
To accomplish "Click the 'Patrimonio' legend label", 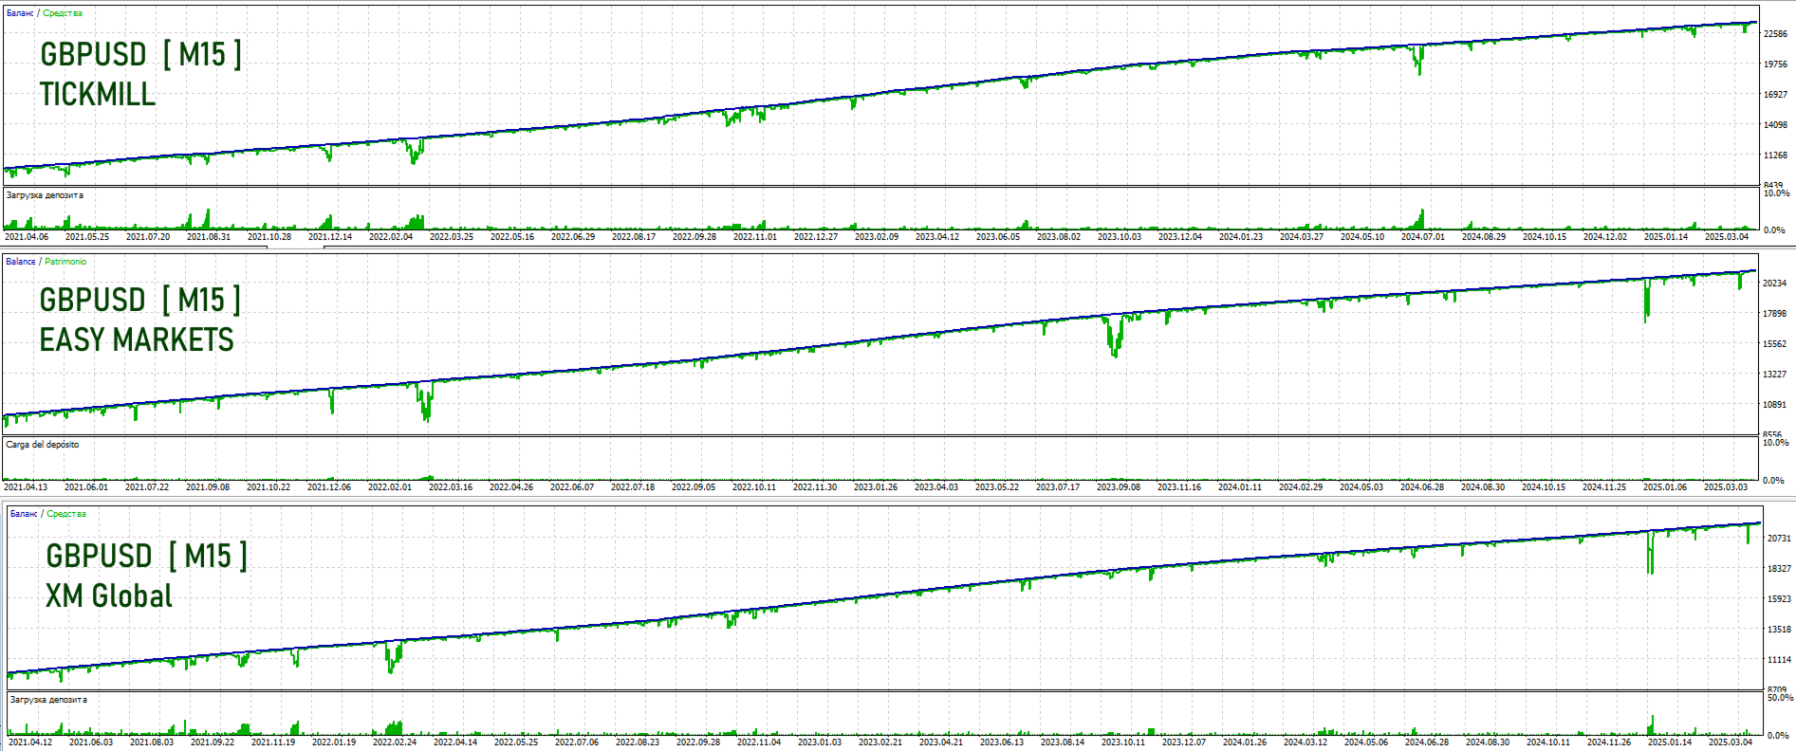I will tap(65, 262).
